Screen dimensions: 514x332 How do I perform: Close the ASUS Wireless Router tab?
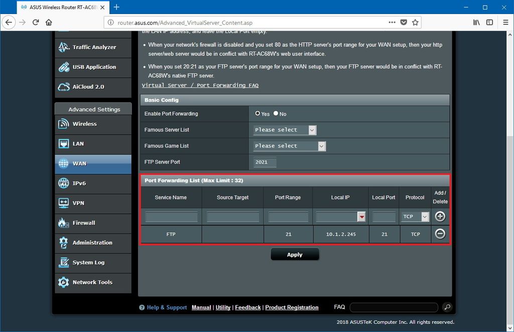coord(102,7)
